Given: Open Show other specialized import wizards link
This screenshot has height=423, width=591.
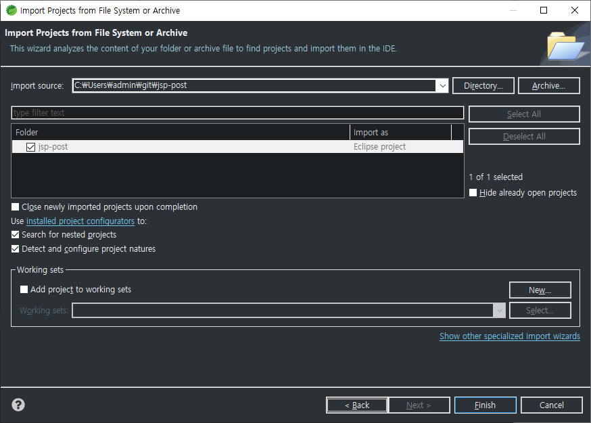Looking at the screenshot, I should point(510,336).
